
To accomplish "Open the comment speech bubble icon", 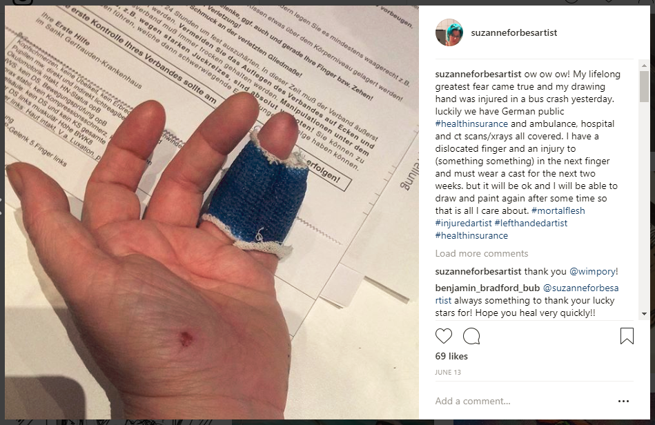I will [471, 336].
